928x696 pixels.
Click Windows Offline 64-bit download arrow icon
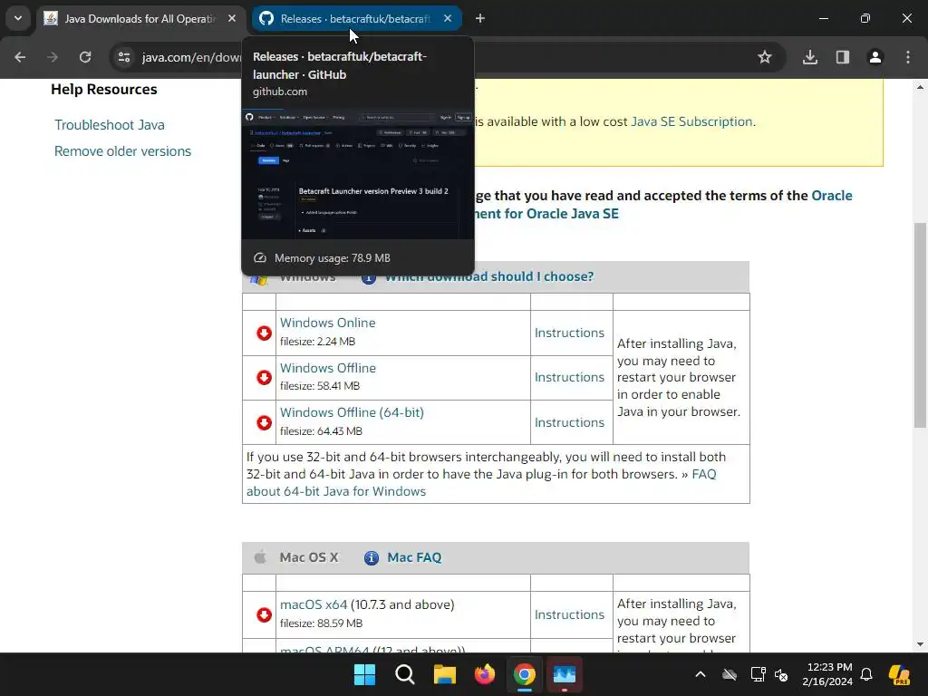coord(264,422)
